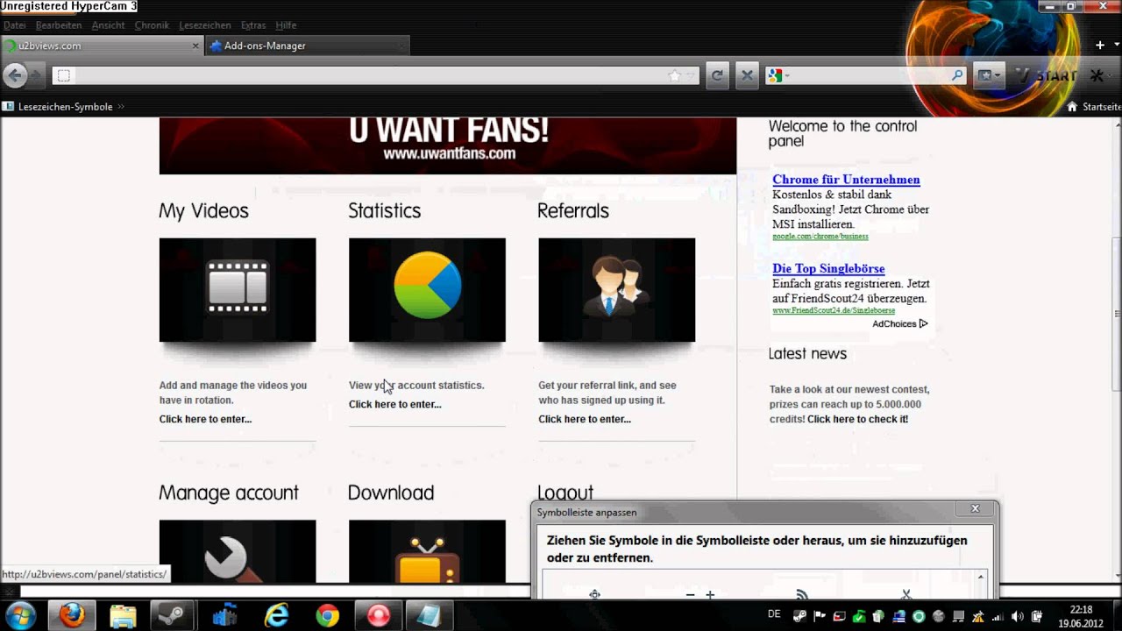The width and height of the screenshot is (1122, 631).
Task: Click here to enter under Referrals
Action: (585, 419)
